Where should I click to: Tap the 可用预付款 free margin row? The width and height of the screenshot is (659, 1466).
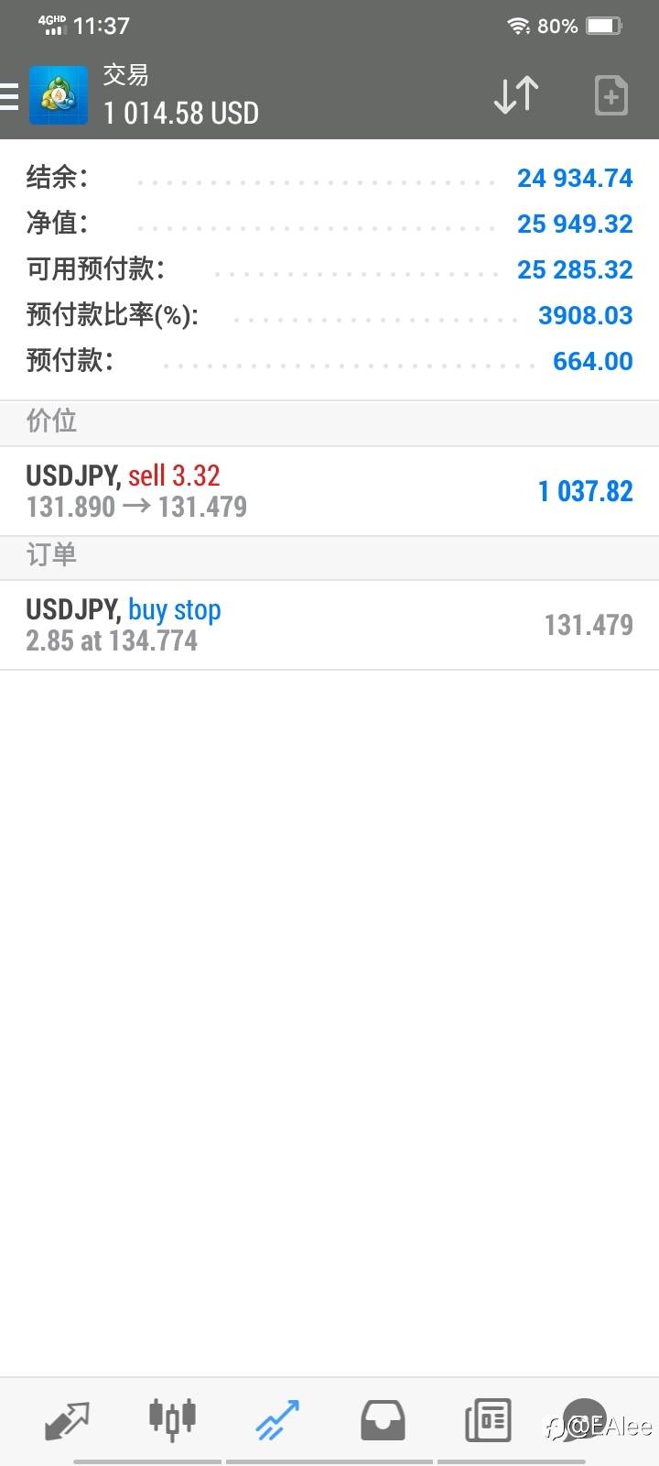[x=329, y=269]
